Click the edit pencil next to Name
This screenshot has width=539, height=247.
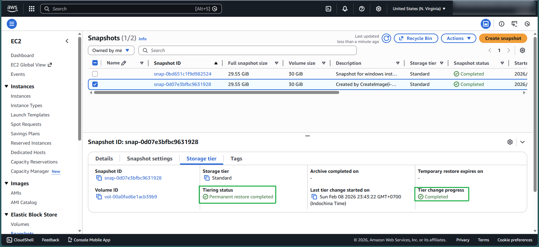pyautogui.click(x=124, y=63)
